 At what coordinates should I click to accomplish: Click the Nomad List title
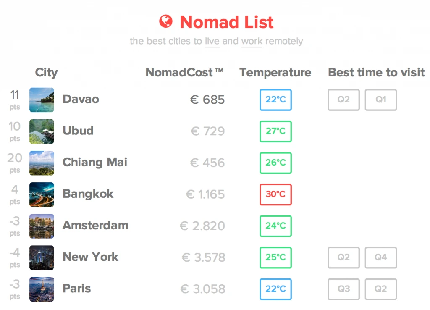tap(226, 22)
